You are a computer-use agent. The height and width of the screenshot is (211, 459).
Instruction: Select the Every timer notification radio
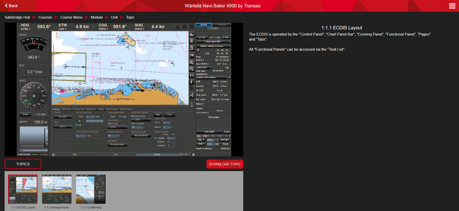click(76, 116)
